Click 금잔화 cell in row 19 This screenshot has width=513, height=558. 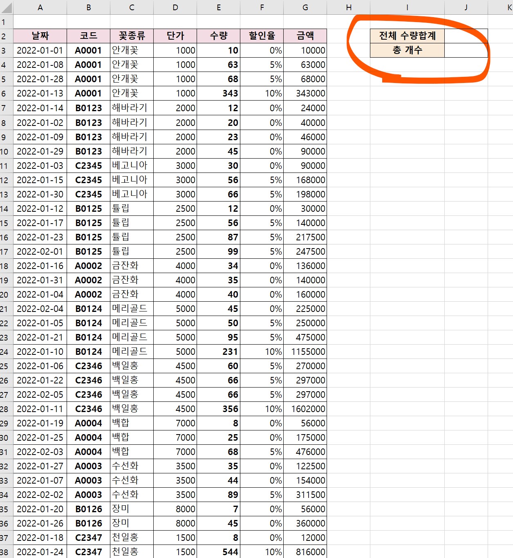(132, 280)
